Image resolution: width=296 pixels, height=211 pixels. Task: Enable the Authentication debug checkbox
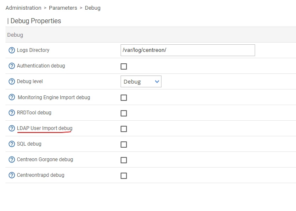point(124,66)
